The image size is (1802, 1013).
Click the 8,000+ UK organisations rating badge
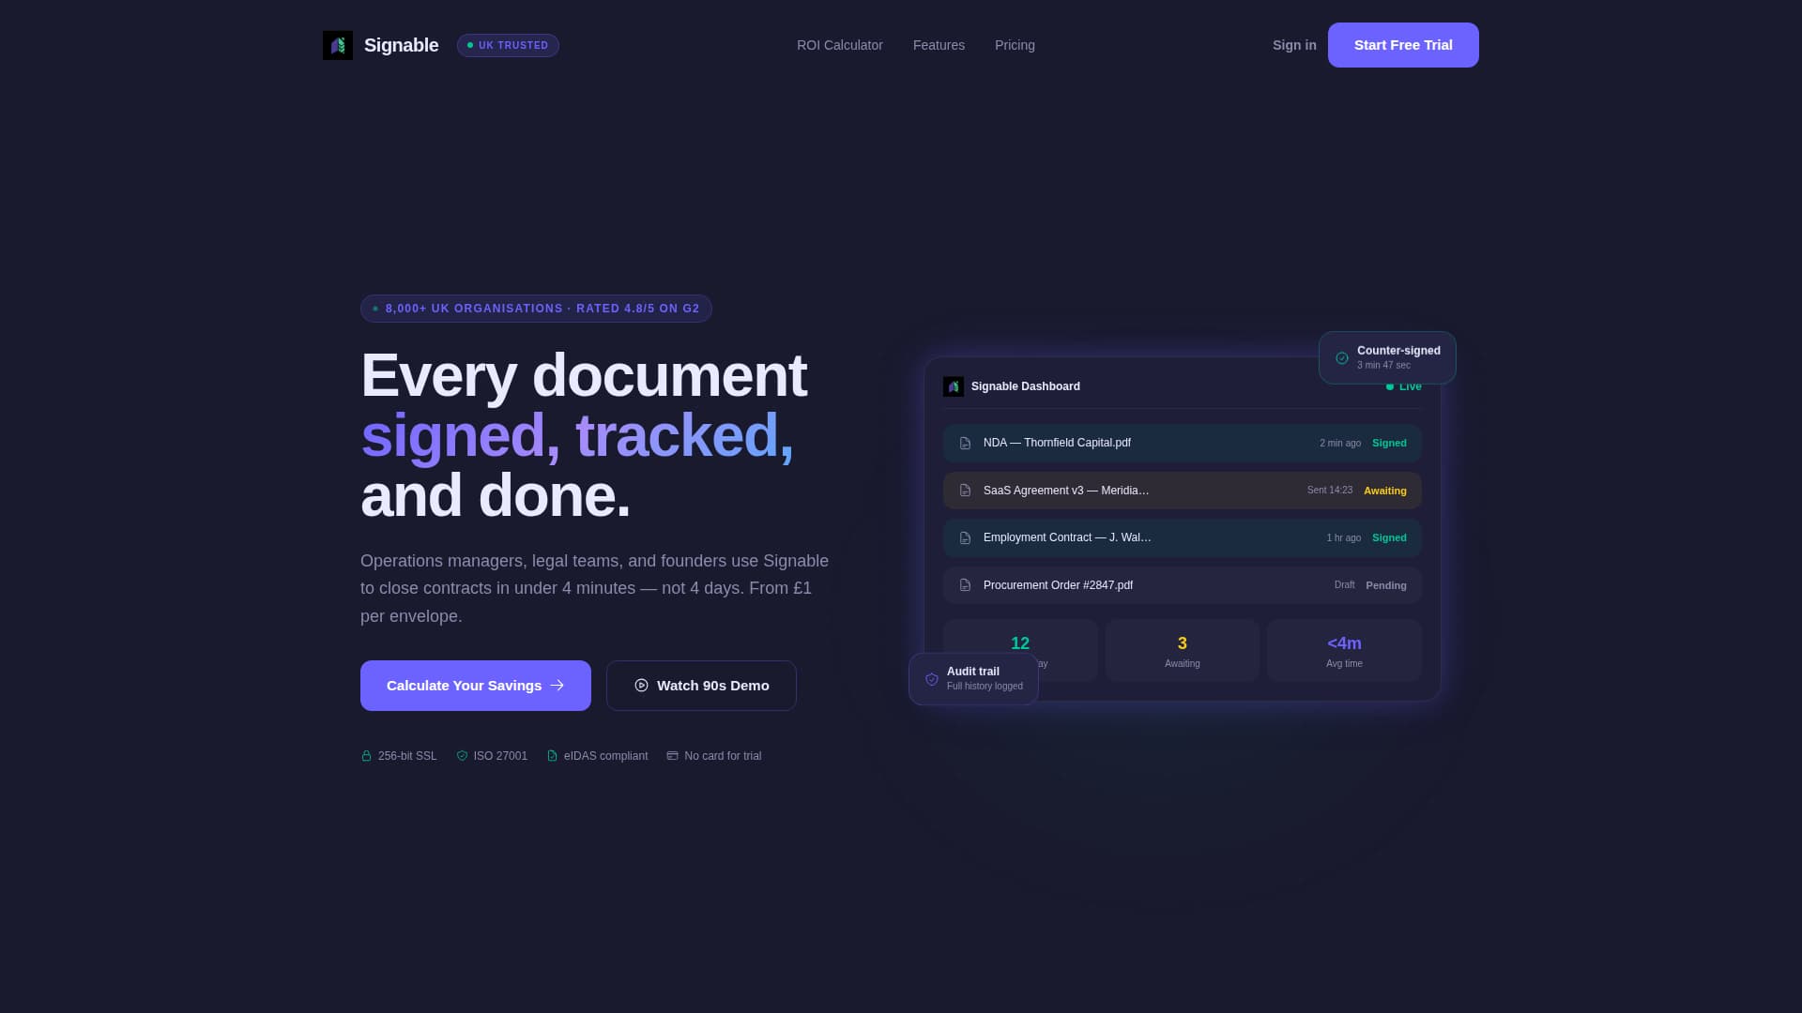tap(536, 309)
